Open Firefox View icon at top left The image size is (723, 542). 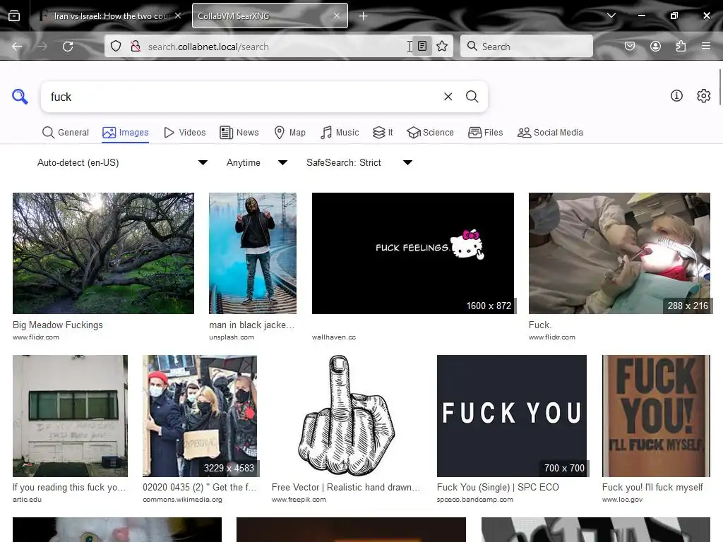tap(14, 16)
